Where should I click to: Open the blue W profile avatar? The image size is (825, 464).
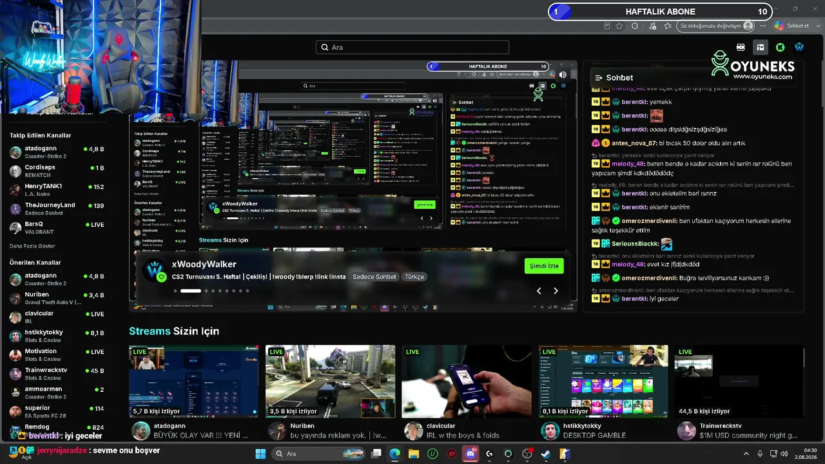[x=799, y=47]
